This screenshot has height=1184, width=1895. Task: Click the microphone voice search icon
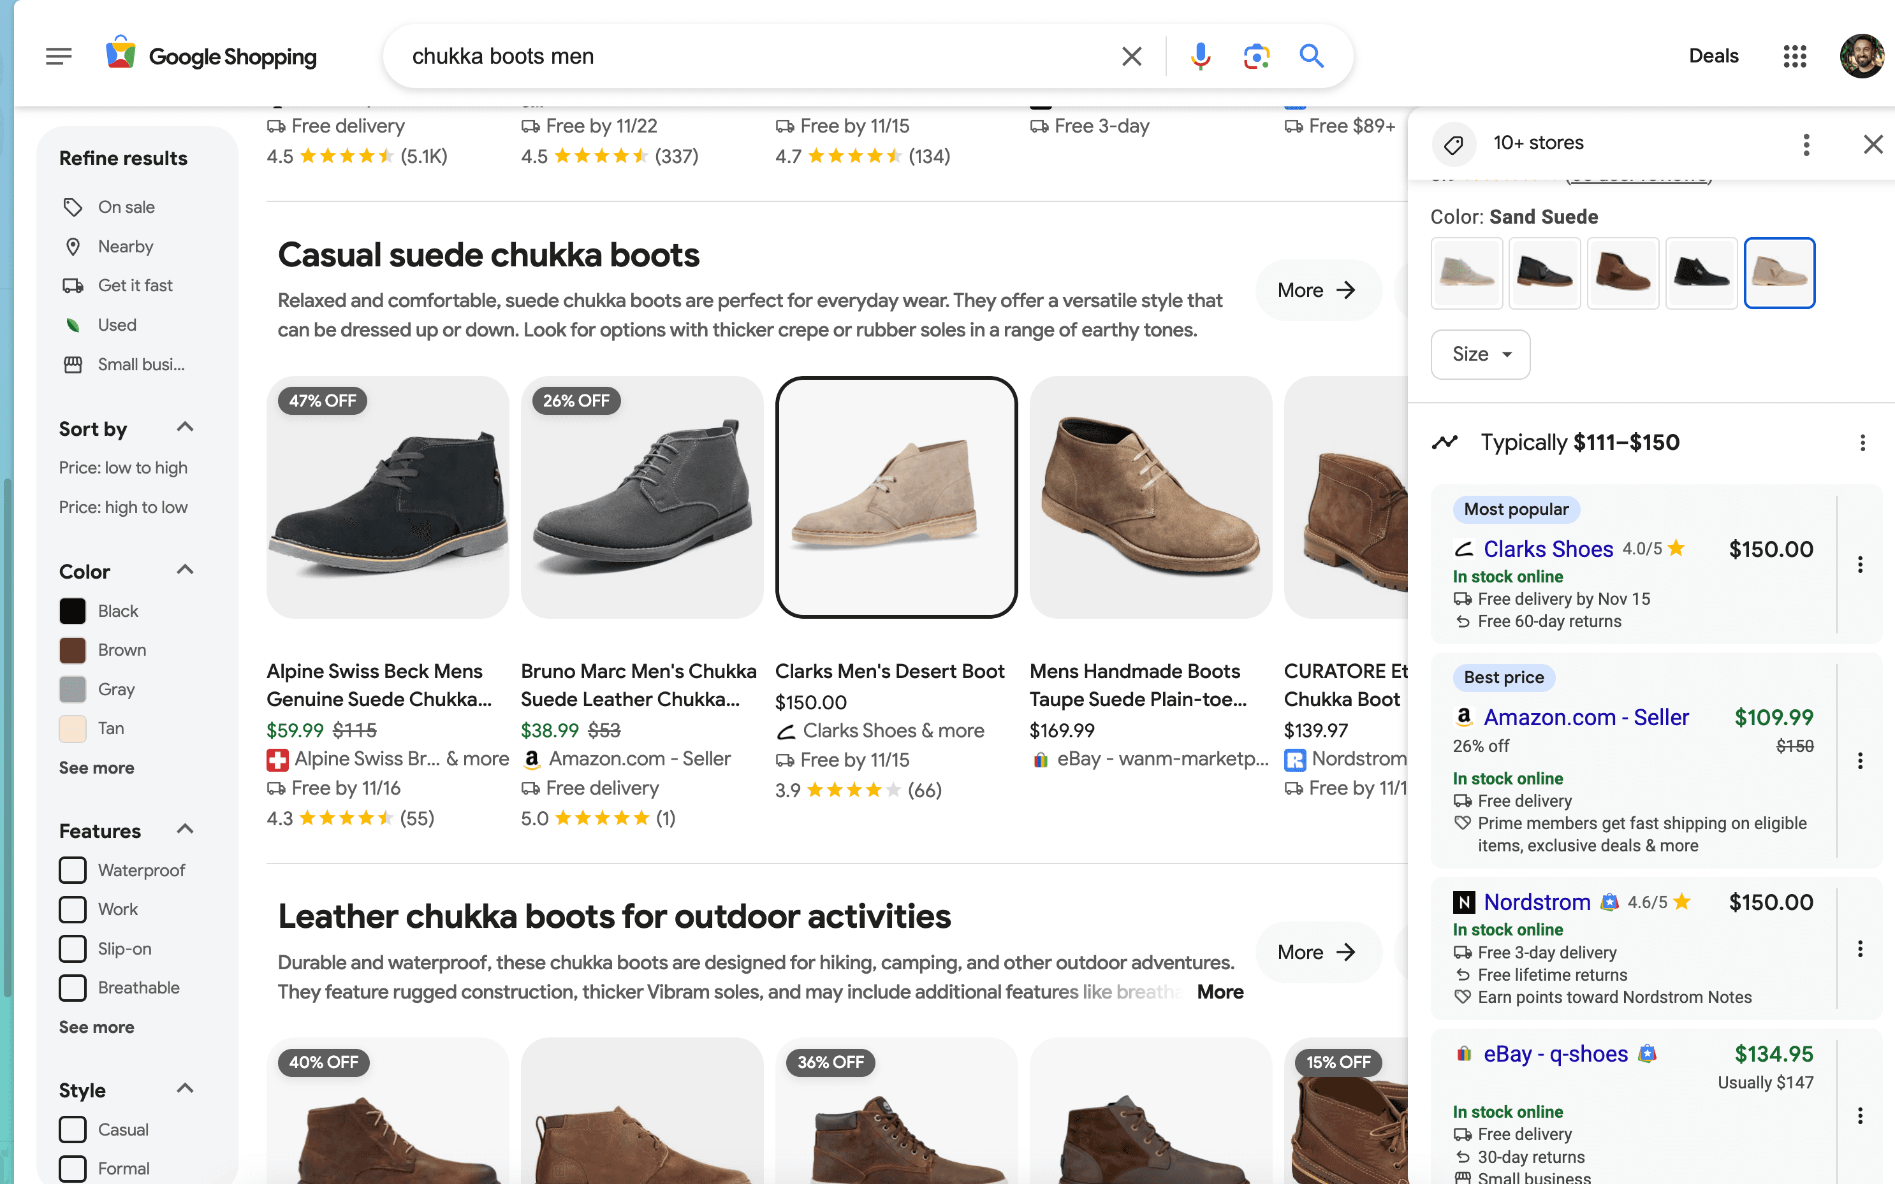click(1201, 56)
